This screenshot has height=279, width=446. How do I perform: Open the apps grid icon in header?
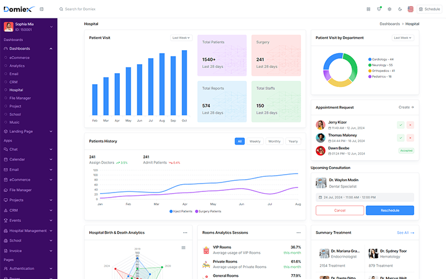click(369, 9)
